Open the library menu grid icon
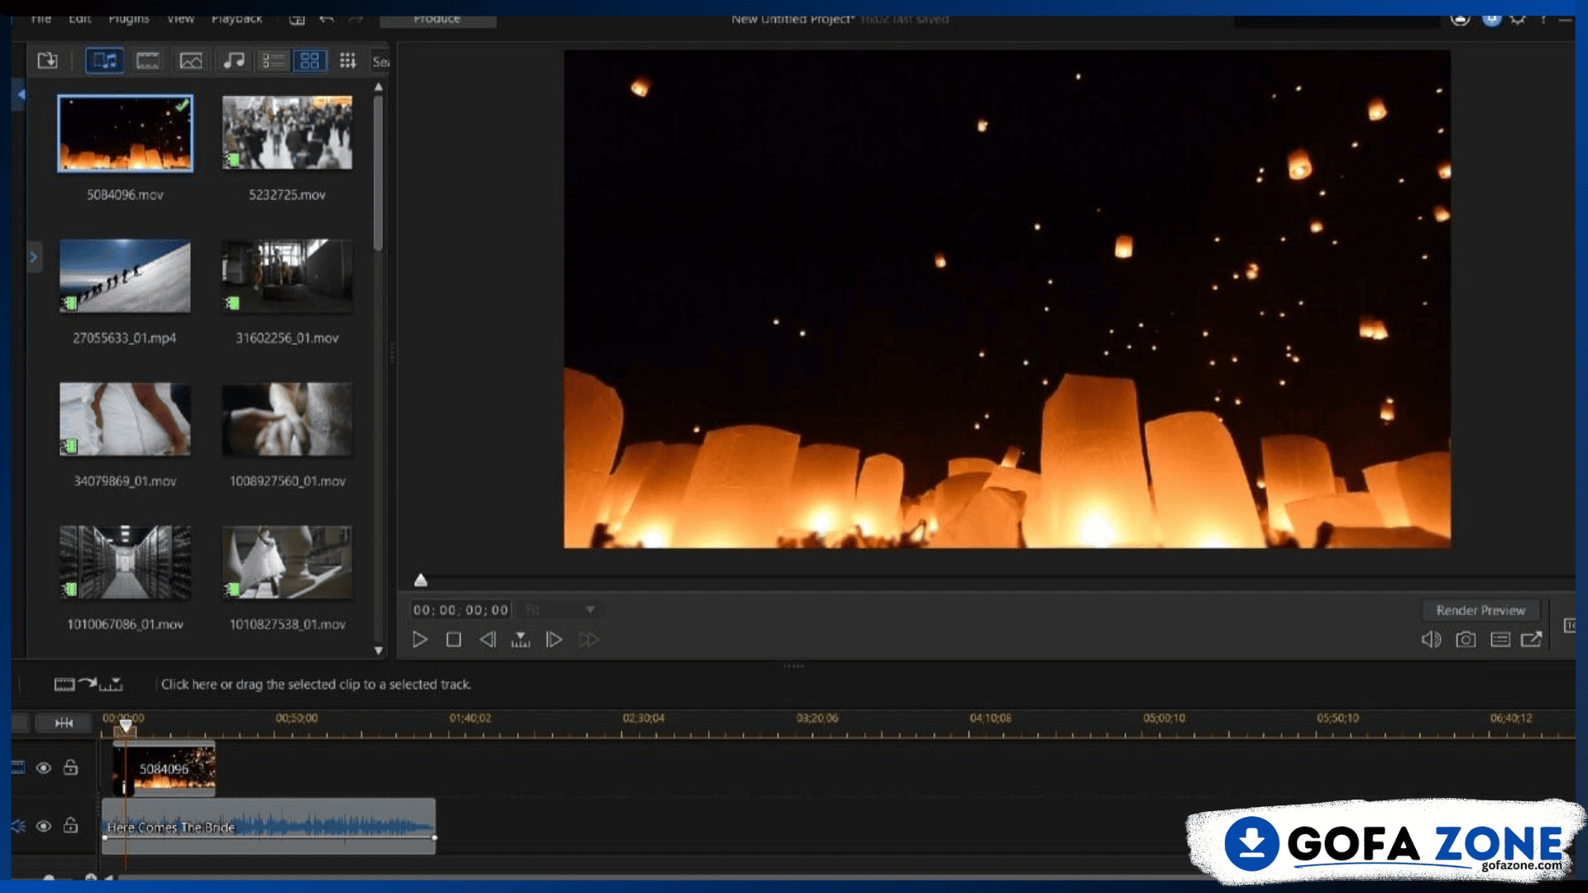 [x=348, y=60]
